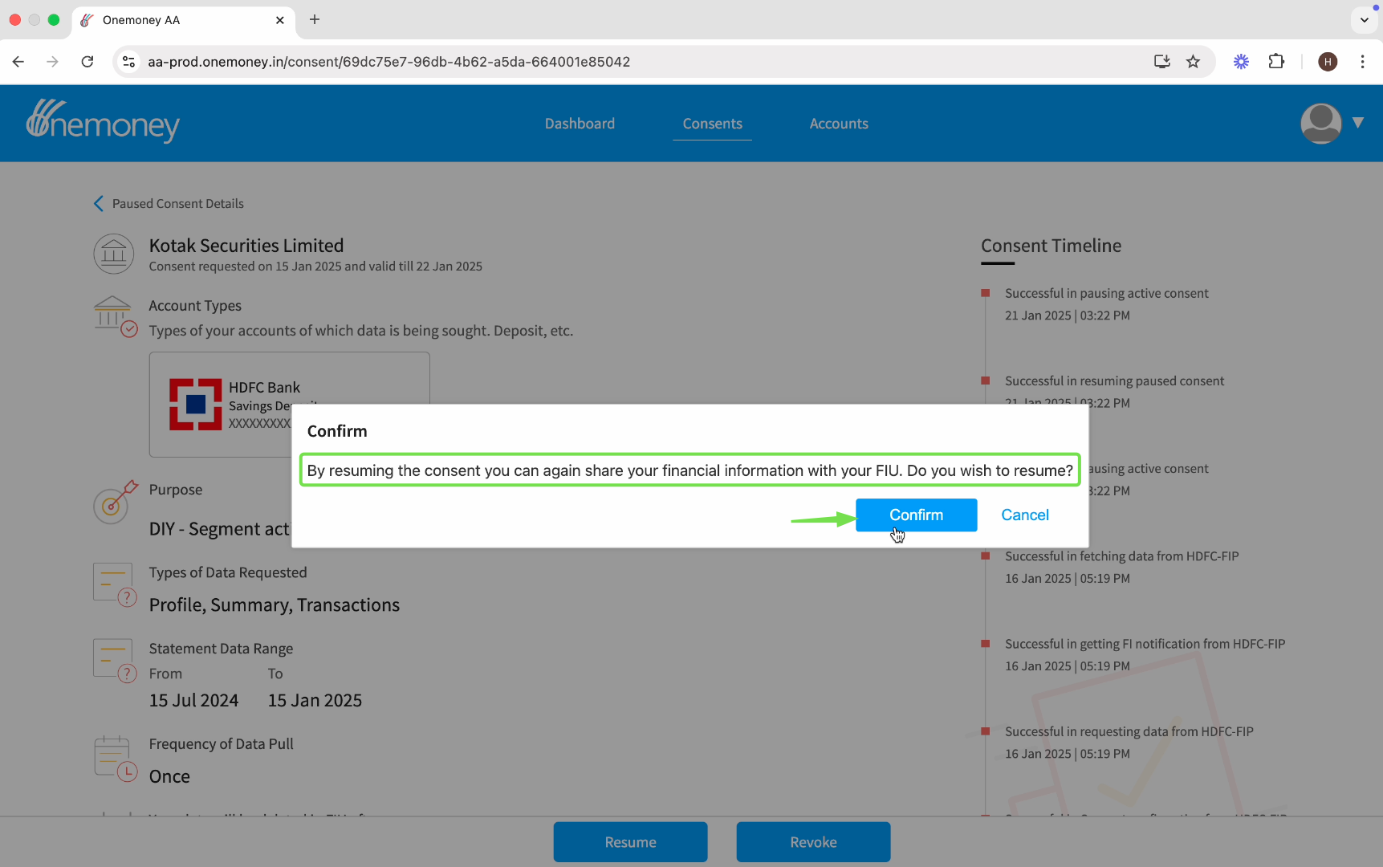The height and width of the screenshot is (867, 1383).
Task: Click the Kotak Securities bank icon
Action: tap(114, 254)
